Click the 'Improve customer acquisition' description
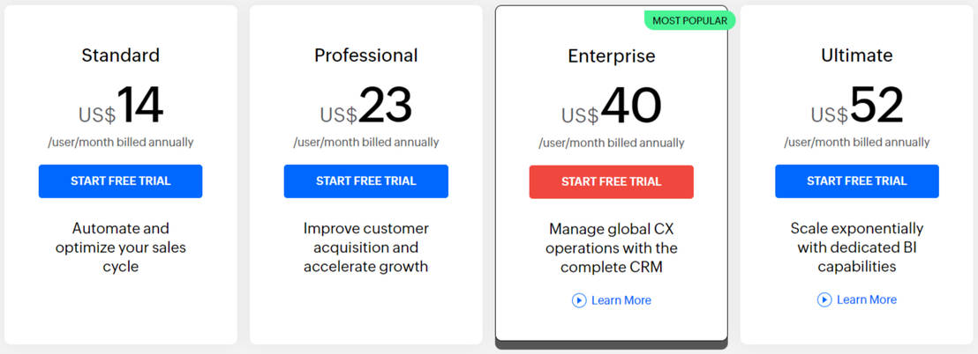Image resolution: width=978 pixels, height=354 pixels. point(365,247)
